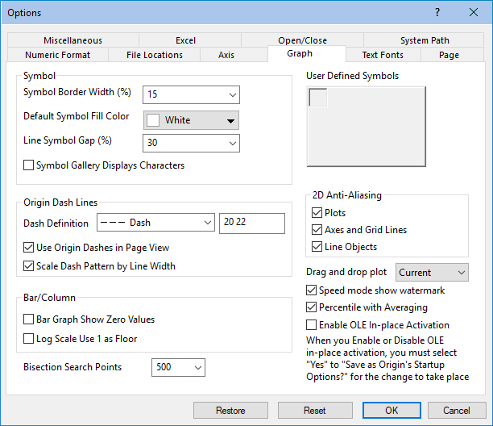This screenshot has width=493, height=426.
Task: Select the first user defined symbol box
Action: (x=318, y=98)
